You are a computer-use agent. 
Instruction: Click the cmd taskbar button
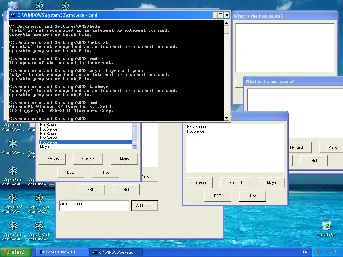(x=116, y=252)
